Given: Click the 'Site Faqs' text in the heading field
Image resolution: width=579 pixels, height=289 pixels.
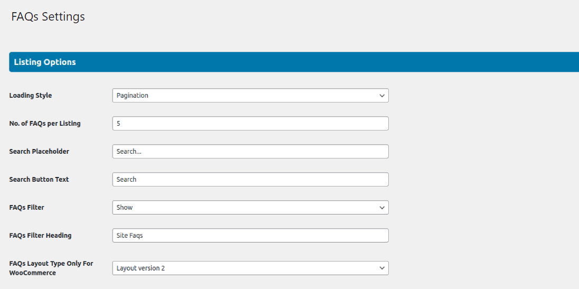Looking at the screenshot, I should click(x=130, y=236).
